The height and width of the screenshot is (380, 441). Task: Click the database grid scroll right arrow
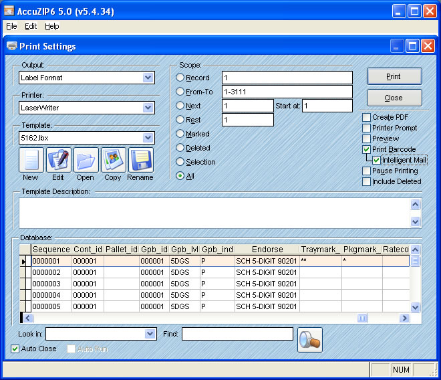pos(404,318)
